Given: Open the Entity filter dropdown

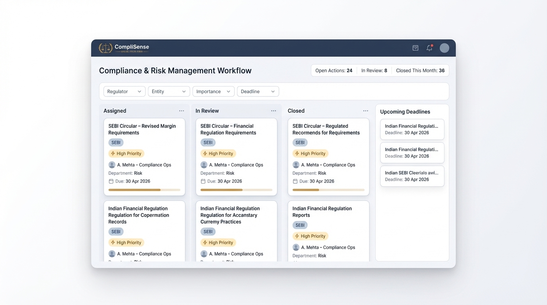Looking at the screenshot, I should 169,91.
